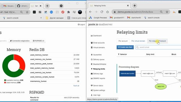Open User logs page
Screen dimensions: 181x102
coord(96,95)
